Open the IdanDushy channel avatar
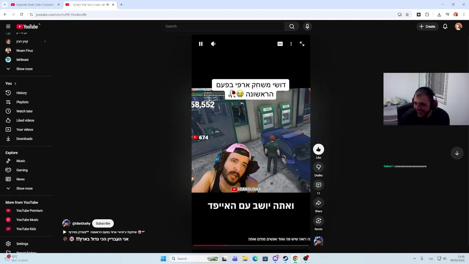 coord(66,223)
